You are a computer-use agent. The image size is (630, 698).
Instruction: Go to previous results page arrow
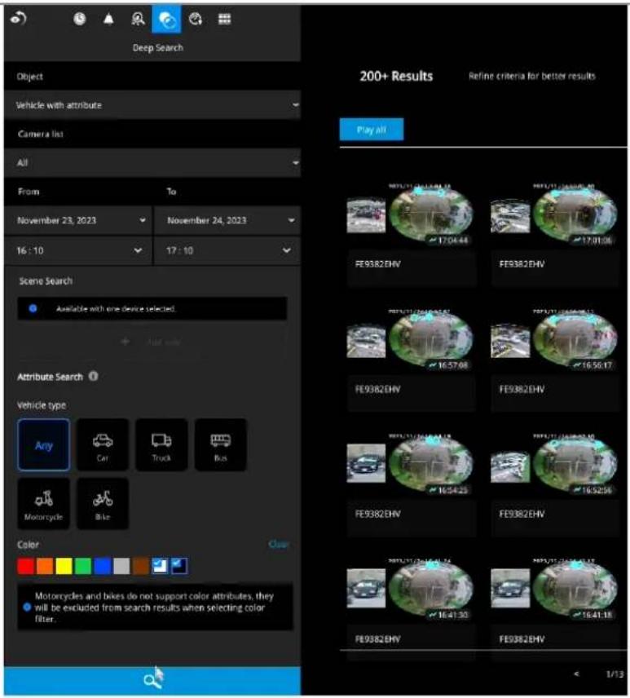point(576,674)
